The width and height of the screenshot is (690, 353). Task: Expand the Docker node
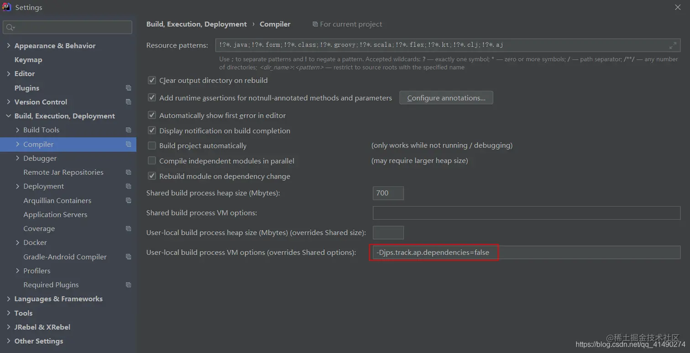pyautogui.click(x=18, y=242)
